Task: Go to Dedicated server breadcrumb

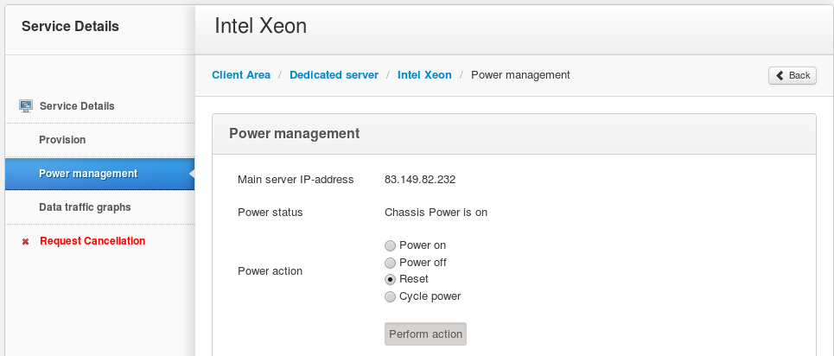Action: [x=334, y=75]
